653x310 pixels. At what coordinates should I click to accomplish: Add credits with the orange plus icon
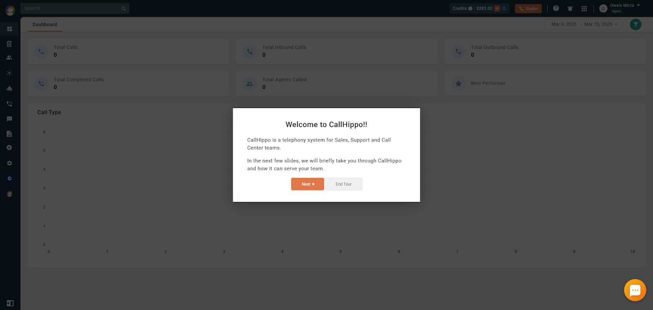pos(497,8)
